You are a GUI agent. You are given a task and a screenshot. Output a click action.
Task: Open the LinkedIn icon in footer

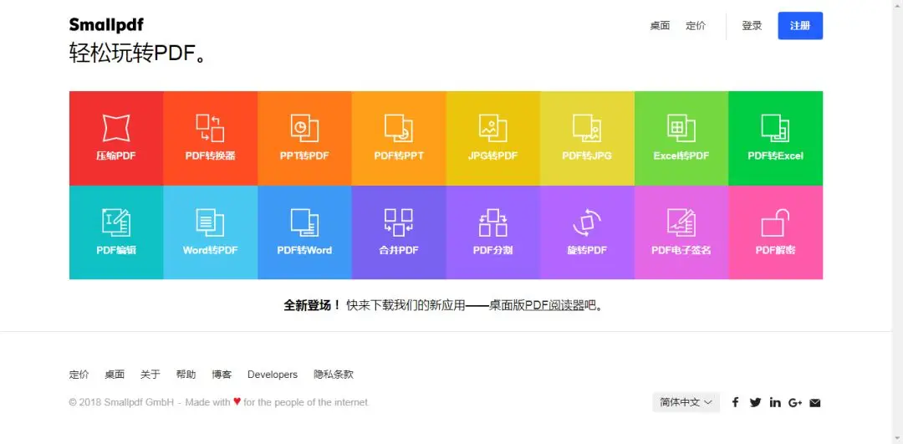coord(775,402)
